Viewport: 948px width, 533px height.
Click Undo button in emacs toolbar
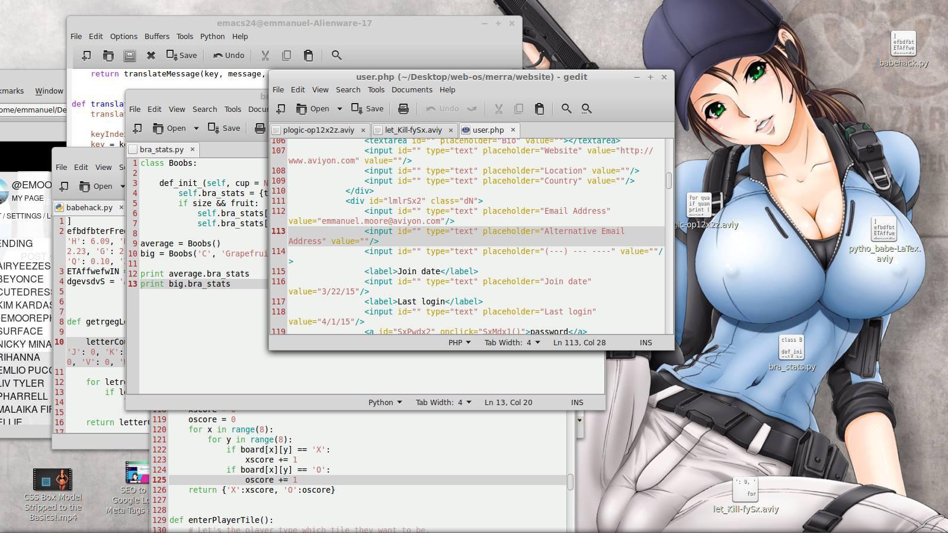point(229,56)
